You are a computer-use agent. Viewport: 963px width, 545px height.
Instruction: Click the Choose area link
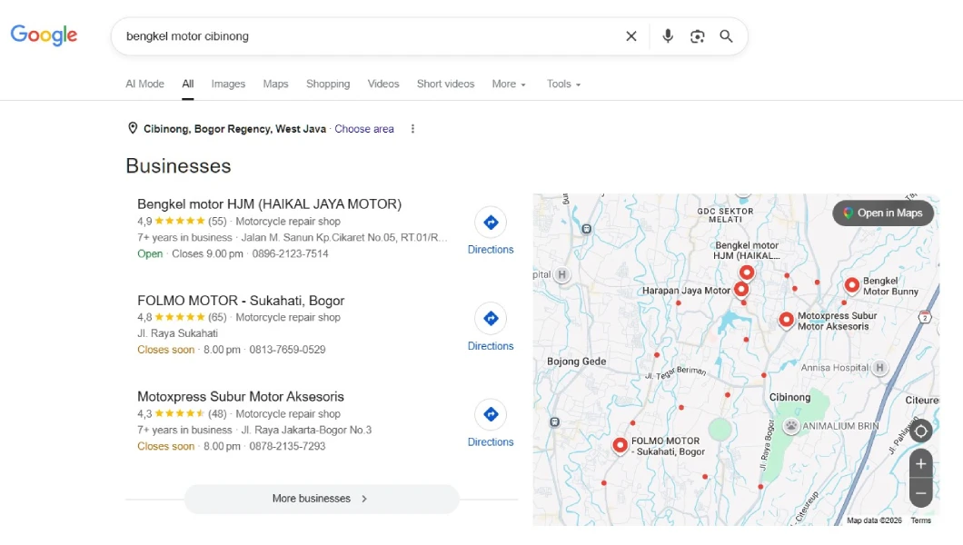(x=364, y=129)
